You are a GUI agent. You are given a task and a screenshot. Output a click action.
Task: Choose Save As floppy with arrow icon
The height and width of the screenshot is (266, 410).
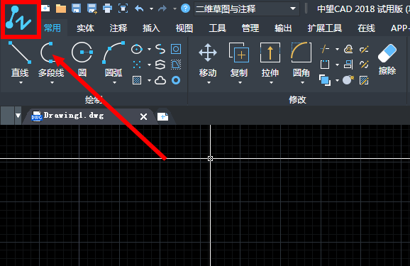[x=92, y=9]
